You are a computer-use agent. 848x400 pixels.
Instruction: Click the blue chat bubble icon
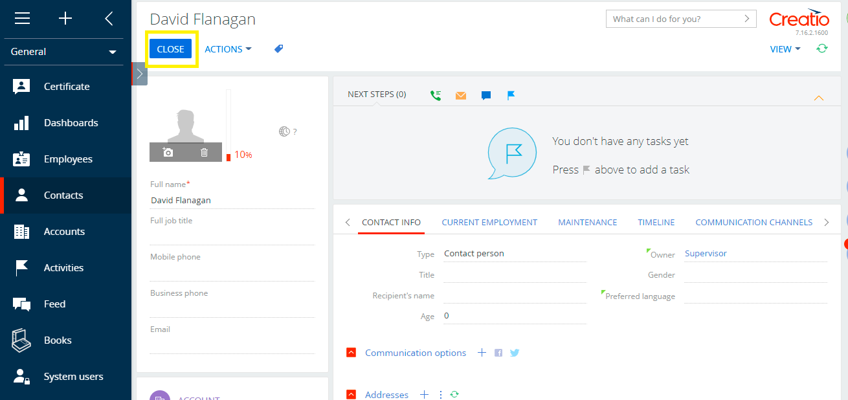486,96
